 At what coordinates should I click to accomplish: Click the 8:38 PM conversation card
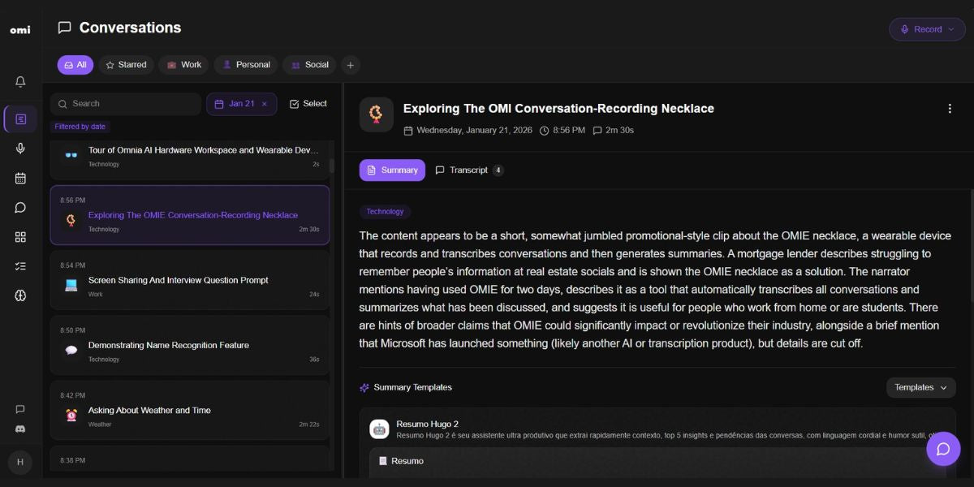tap(190, 459)
